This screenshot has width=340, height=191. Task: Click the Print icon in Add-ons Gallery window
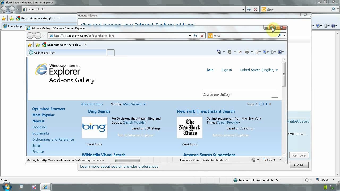pos(247,52)
